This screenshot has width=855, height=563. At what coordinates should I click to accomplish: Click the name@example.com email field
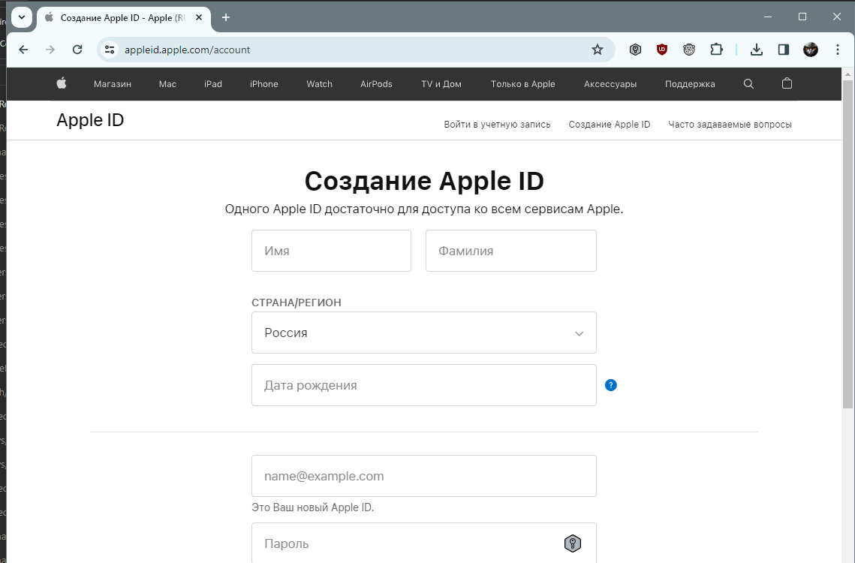423,476
